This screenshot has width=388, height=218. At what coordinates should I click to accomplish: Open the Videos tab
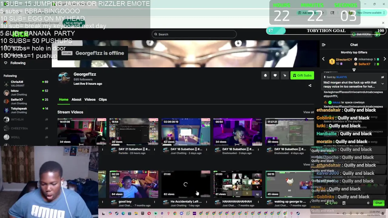[x=90, y=99]
